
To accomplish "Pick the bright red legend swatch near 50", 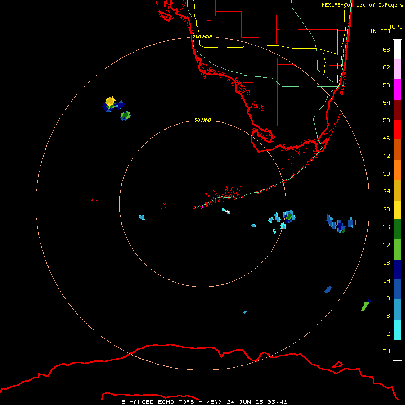I will tap(397, 130).
